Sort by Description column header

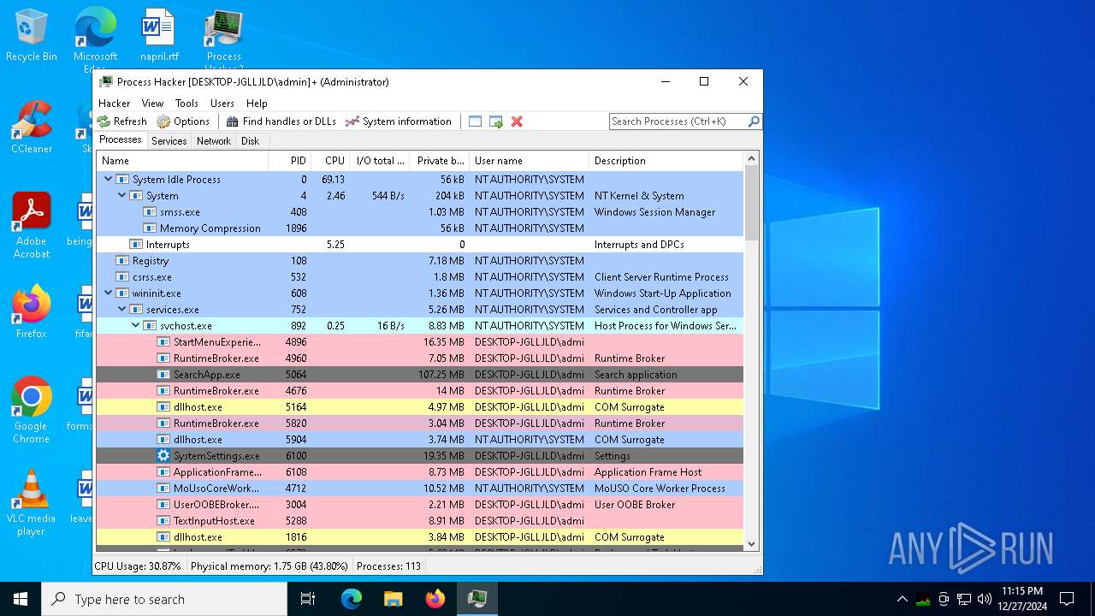pyautogui.click(x=666, y=161)
